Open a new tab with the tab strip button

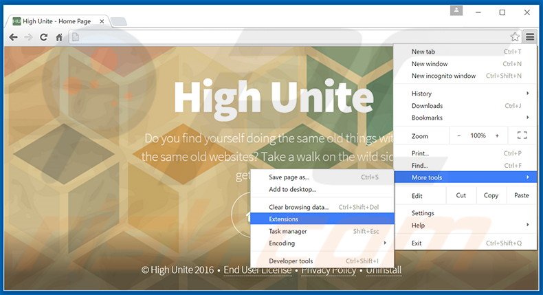pos(119,21)
